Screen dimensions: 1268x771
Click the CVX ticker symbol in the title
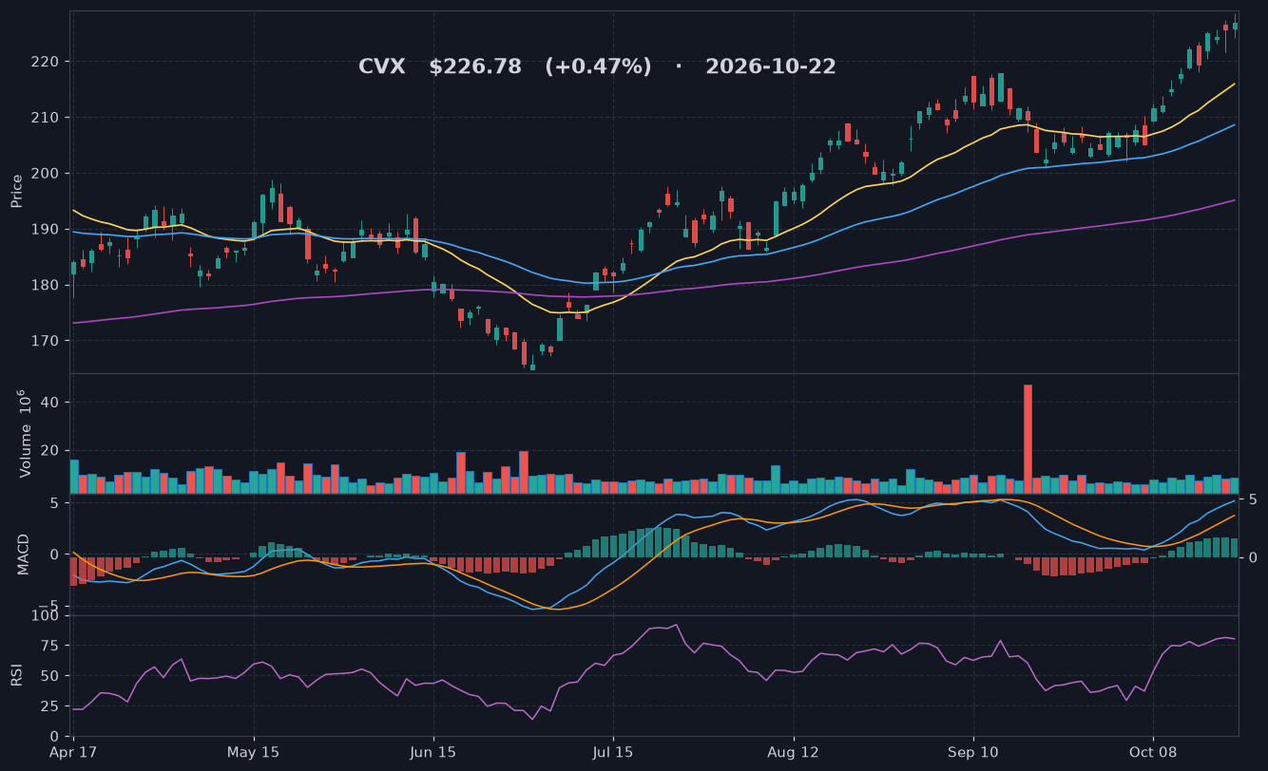pyautogui.click(x=382, y=67)
